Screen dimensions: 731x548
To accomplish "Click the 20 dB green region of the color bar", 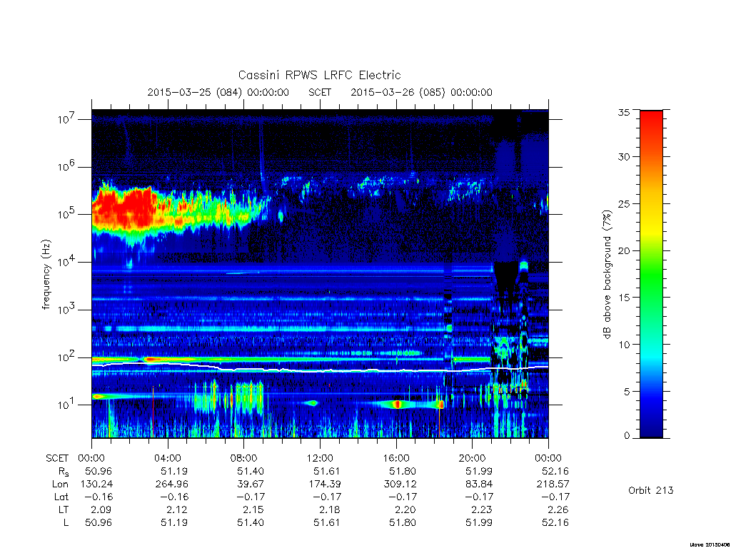I will (x=651, y=250).
